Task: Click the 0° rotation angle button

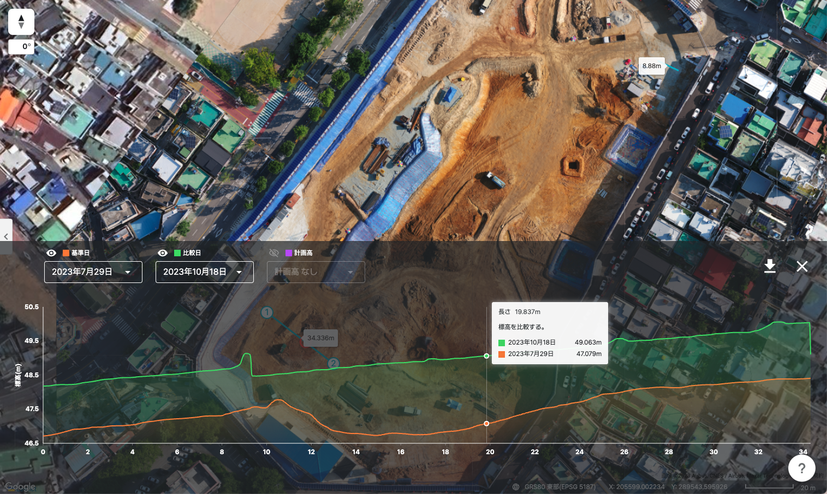Action: 21,47
